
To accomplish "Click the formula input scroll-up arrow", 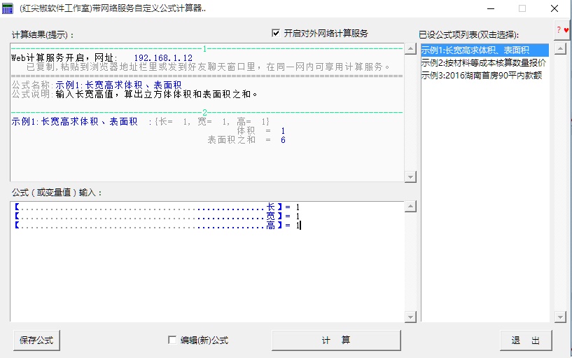I will [x=409, y=207].
